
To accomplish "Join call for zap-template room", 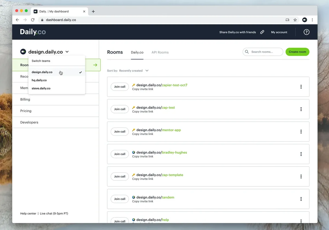I will click(120, 177).
